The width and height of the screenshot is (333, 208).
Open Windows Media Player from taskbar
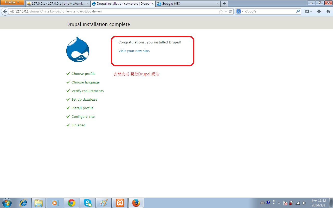coord(55,203)
